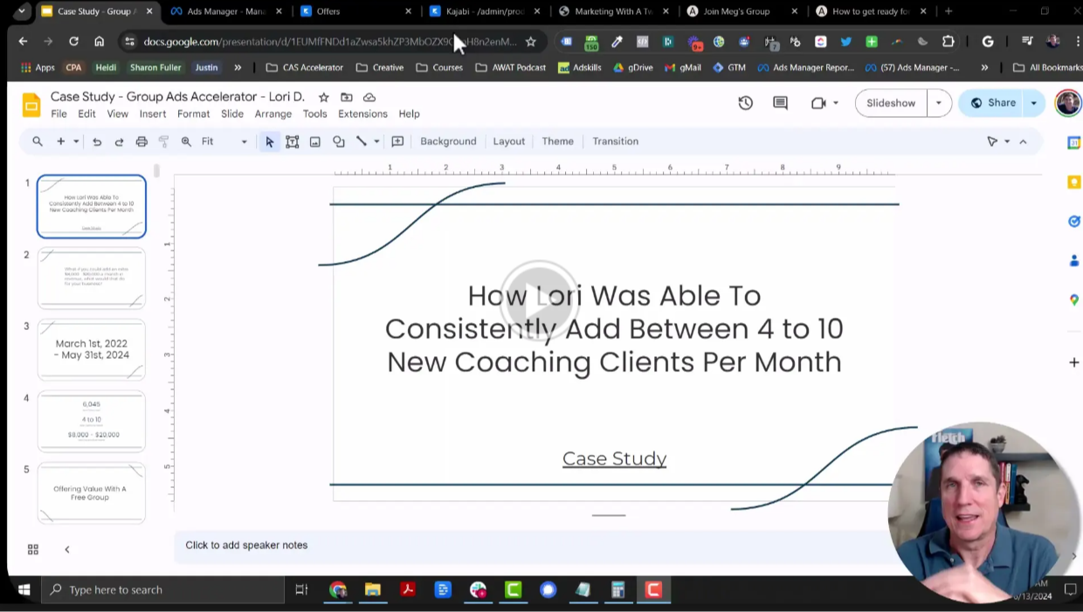Viewport: 1083px width, 612px height.
Task: Click the Paint format roller icon
Action: [x=163, y=141]
